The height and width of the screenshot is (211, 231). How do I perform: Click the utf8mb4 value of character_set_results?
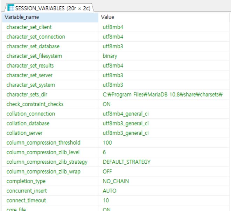[164, 66]
